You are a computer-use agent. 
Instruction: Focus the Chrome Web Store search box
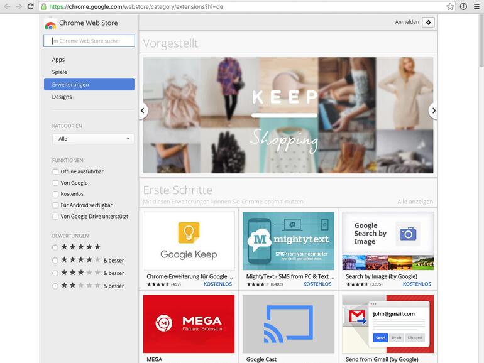click(89, 41)
